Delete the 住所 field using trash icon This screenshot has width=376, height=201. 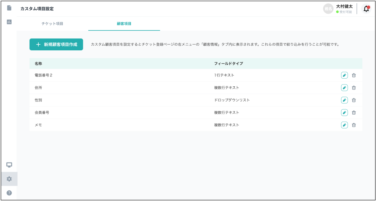[x=354, y=88]
